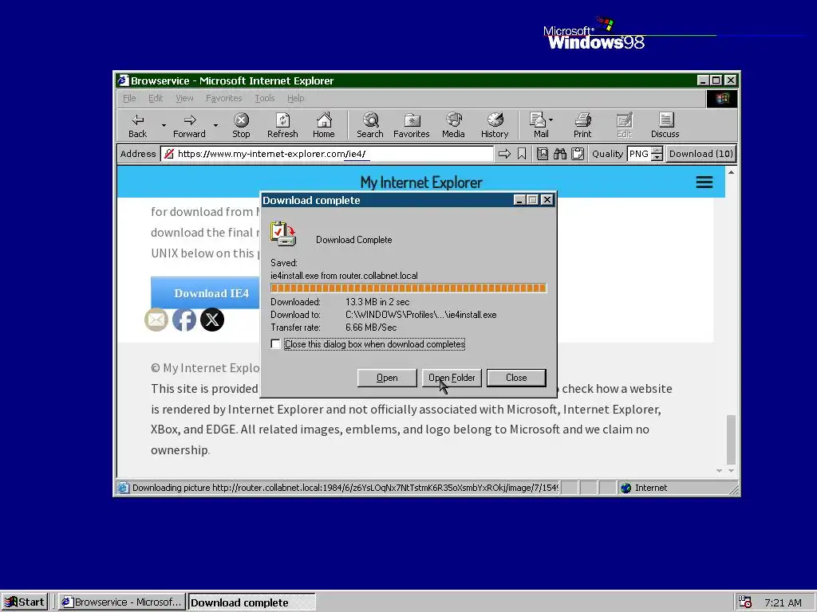Open the History toolbar icon

point(495,125)
